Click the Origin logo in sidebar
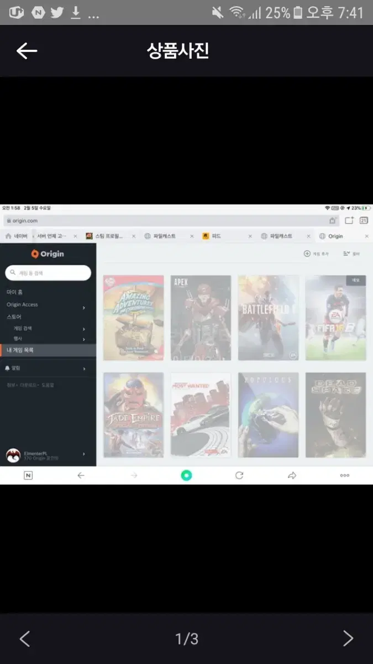This screenshot has width=373, height=664. [x=48, y=254]
